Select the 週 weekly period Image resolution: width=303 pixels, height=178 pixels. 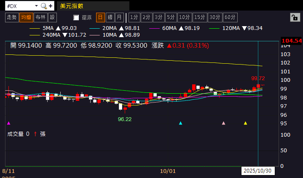110,17
